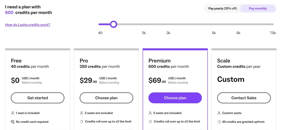Choose the Premium plan
This screenshot has width=281, height=130.
point(175,98)
